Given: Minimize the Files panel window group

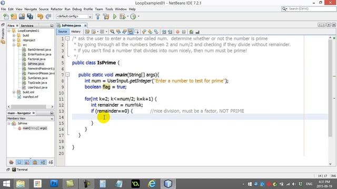Looking at the screenshot, I should [x=52, y=26].
